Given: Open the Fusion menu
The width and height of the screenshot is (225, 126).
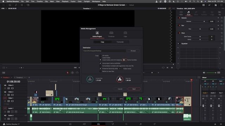Looking at the screenshot, I should 73,1.
